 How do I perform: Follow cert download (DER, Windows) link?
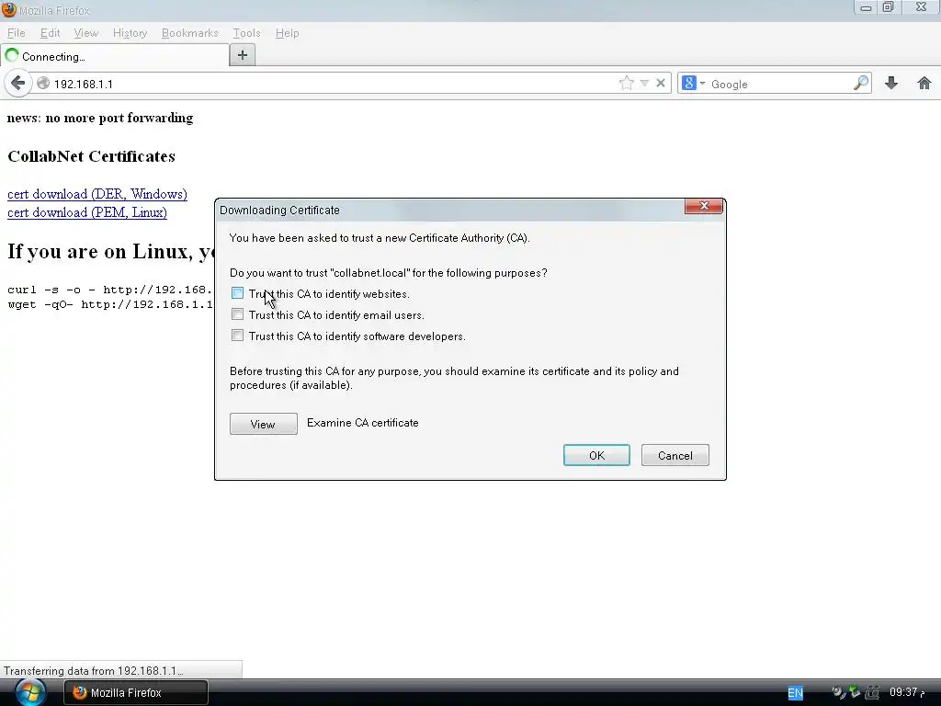click(97, 194)
